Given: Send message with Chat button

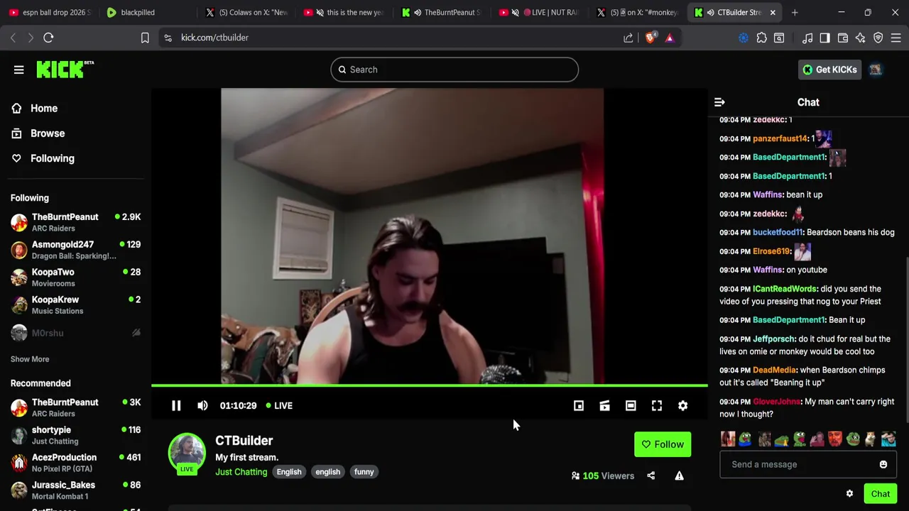Looking at the screenshot, I should tap(880, 494).
